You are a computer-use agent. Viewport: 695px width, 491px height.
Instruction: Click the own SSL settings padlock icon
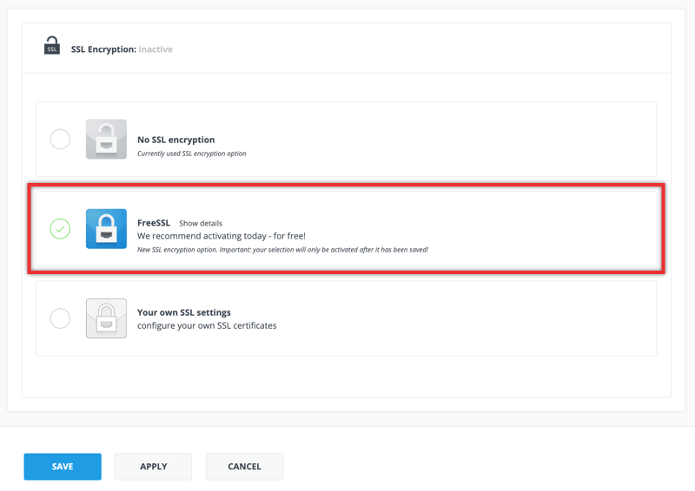[106, 318]
